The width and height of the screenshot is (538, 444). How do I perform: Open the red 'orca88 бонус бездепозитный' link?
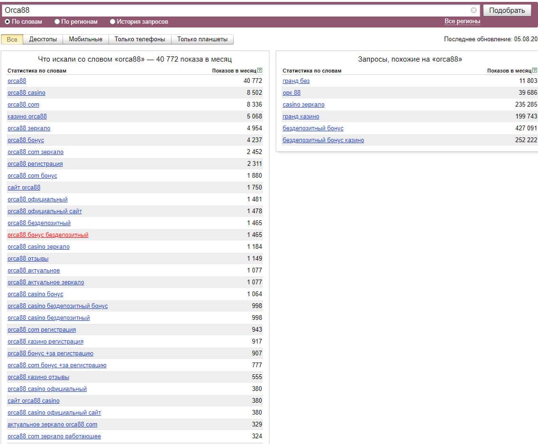(48, 235)
